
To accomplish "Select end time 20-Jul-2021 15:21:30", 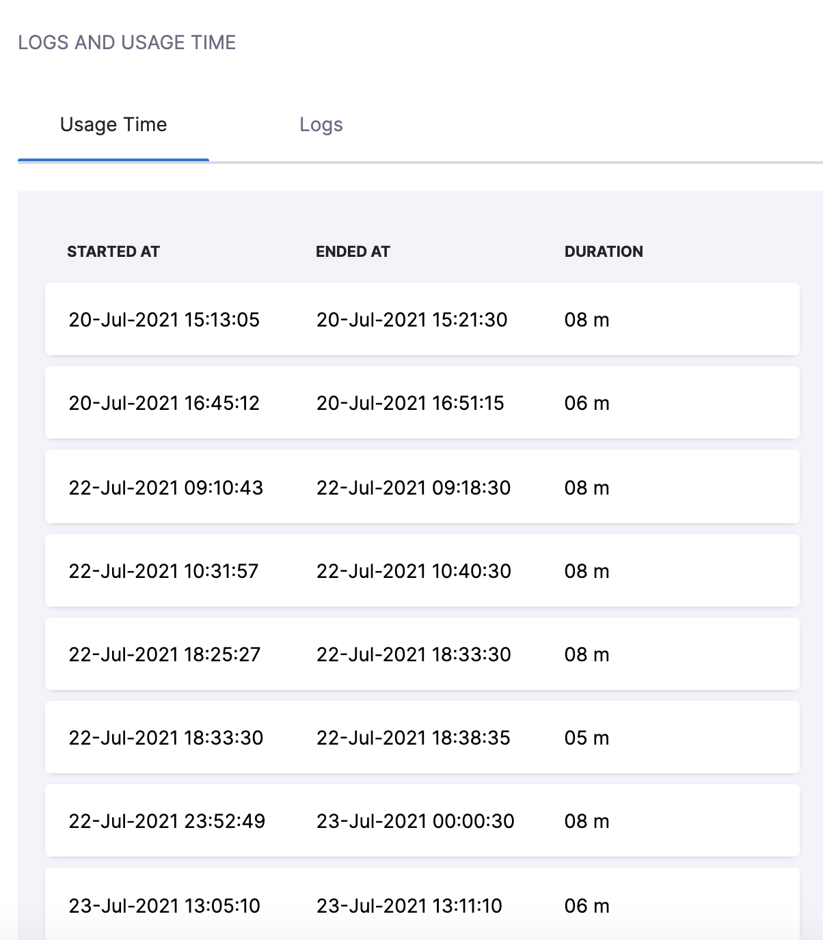I will [411, 320].
